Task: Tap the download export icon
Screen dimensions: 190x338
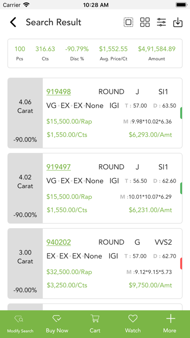Action: pyautogui.click(x=178, y=22)
